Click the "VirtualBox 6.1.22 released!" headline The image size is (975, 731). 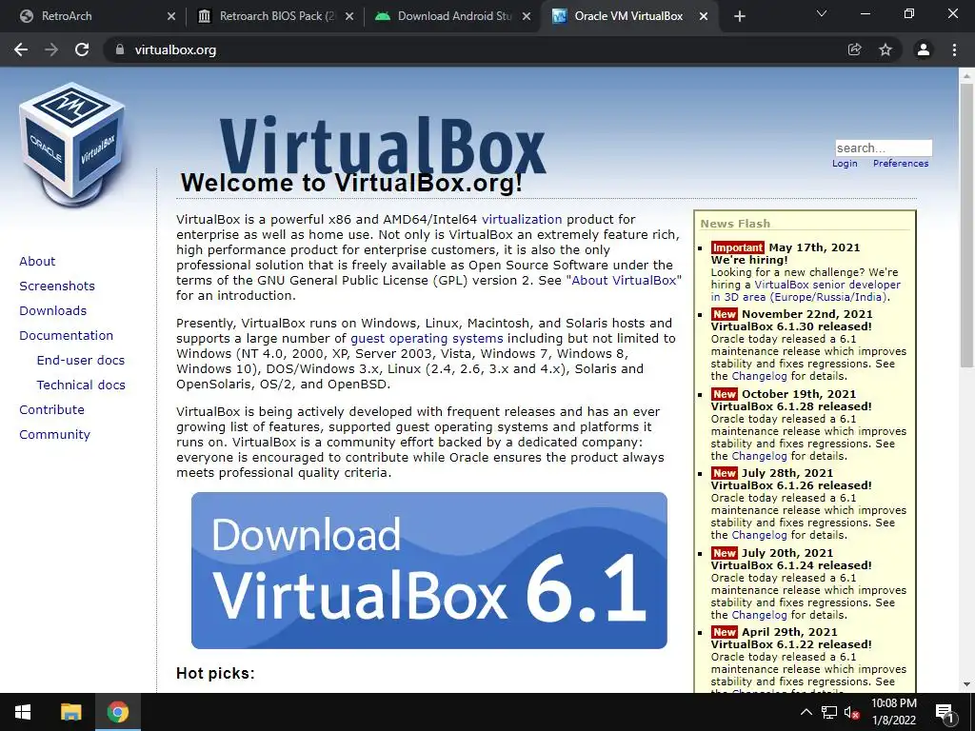791,644
